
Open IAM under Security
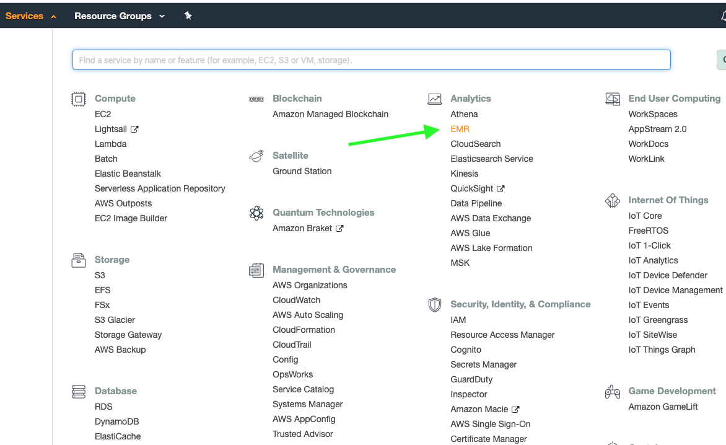[x=458, y=320]
